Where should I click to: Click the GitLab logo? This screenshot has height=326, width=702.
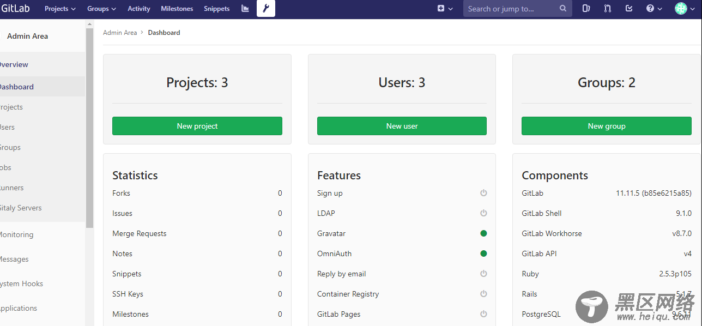(x=15, y=9)
